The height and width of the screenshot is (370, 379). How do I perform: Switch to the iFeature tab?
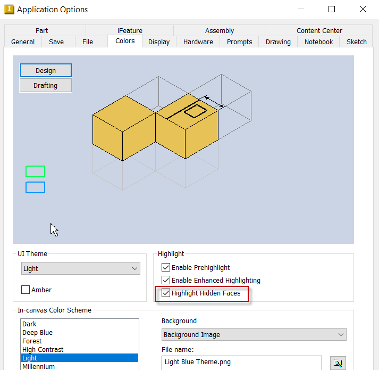click(x=130, y=30)
